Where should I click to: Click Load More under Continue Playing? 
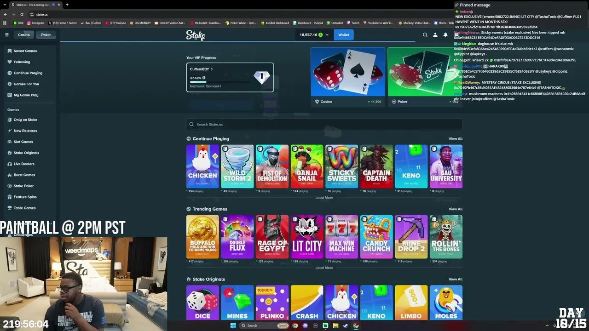tap(324, 198)
